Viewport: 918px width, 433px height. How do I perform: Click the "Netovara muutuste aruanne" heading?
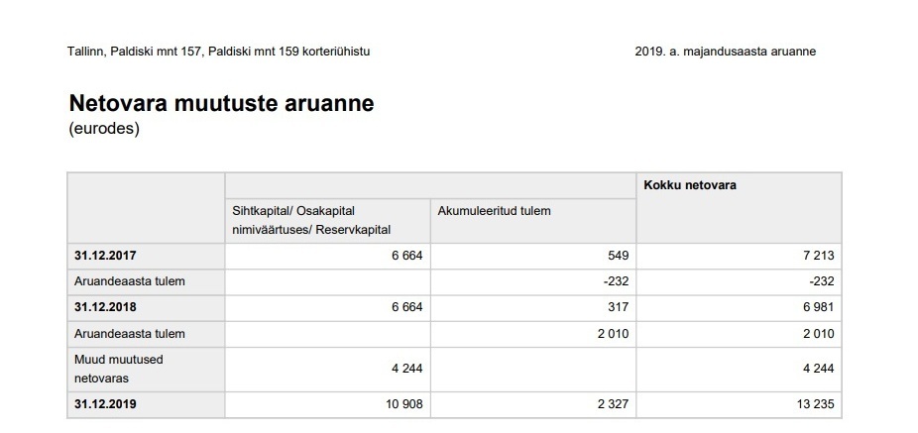click(x=221, y=104)
